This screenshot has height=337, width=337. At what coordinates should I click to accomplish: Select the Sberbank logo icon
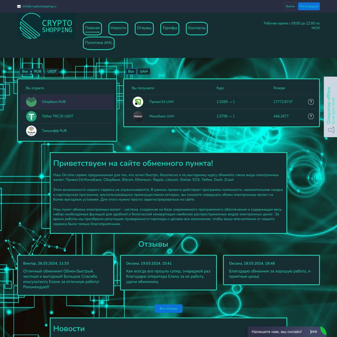pos(31,102)
